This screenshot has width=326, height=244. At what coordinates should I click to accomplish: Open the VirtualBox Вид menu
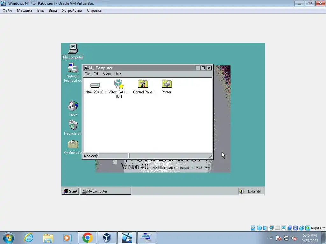[x=40, y=10]
